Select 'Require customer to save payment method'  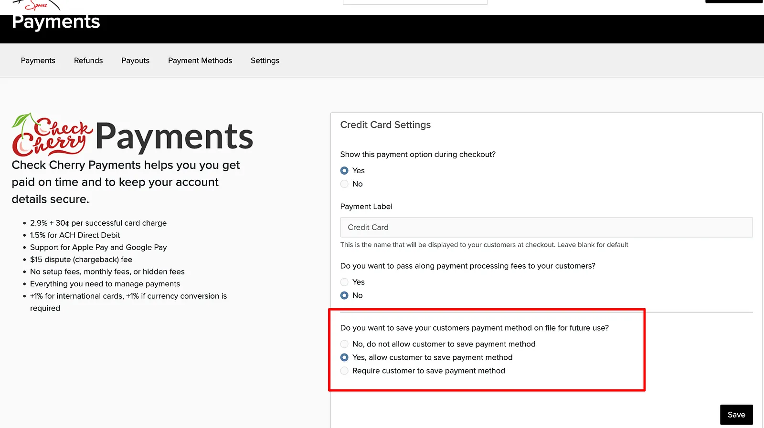click(x=344, y=371)
